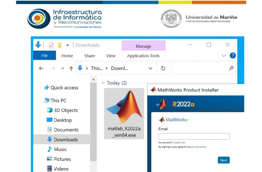Collapse the Today (2) group

[103, 83]
